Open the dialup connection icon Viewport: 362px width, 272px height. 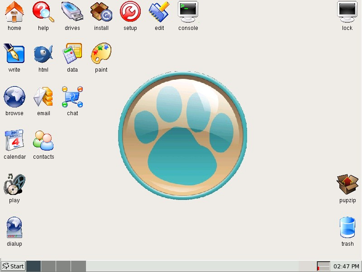pos(14,228)
